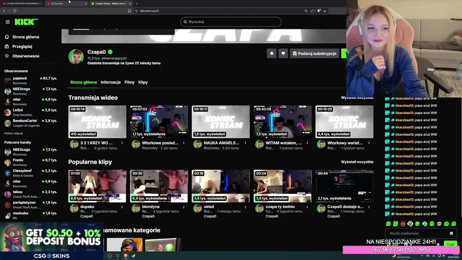Screen dimensions: 462x260
Task: Open options for 'Czapa0 dostaje o...' clip
Action: [369, 207]
